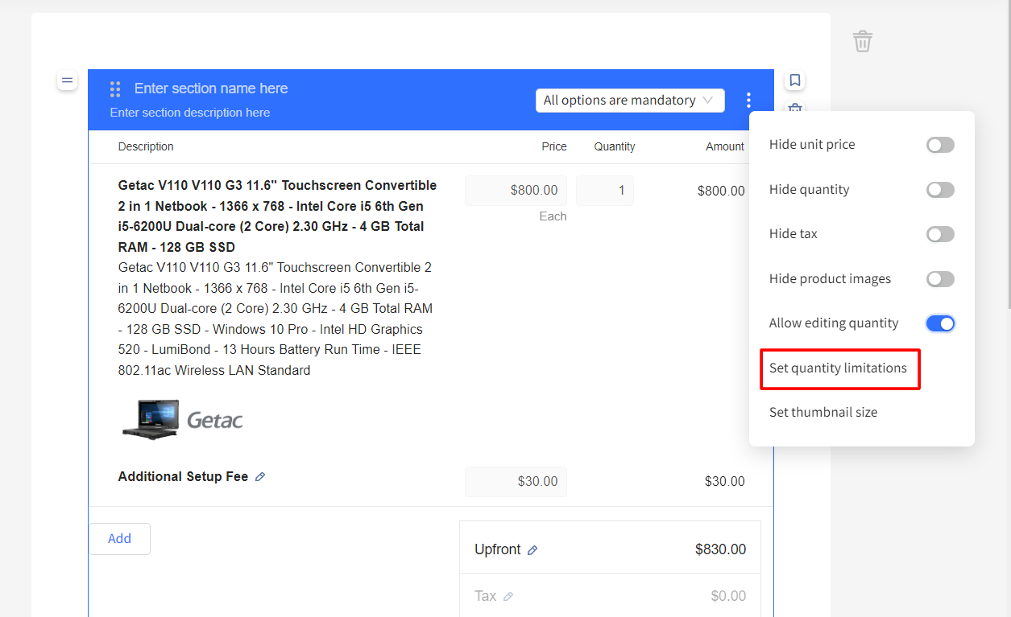Choose Set thumbnail size menu entry
This screenshot has width=1011, height=617.
[x=823, y=413]
